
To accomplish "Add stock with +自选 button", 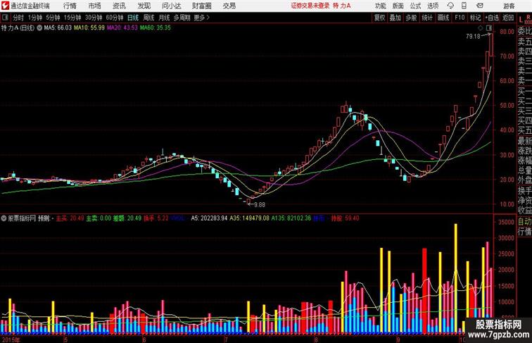I will pyautogui.click(x=492, y=18).
